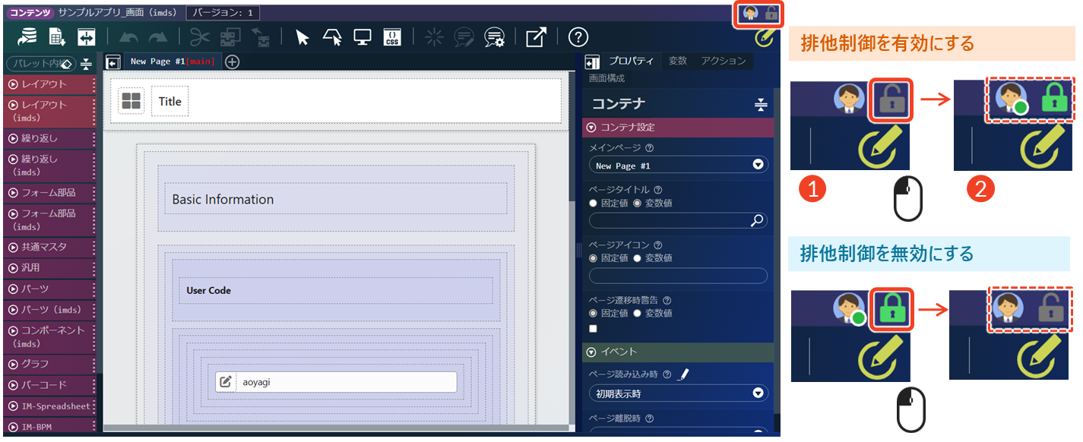Select 変数値 radio under ページアイコン
Screen dimensions: 1083x442
coord(638,258)
